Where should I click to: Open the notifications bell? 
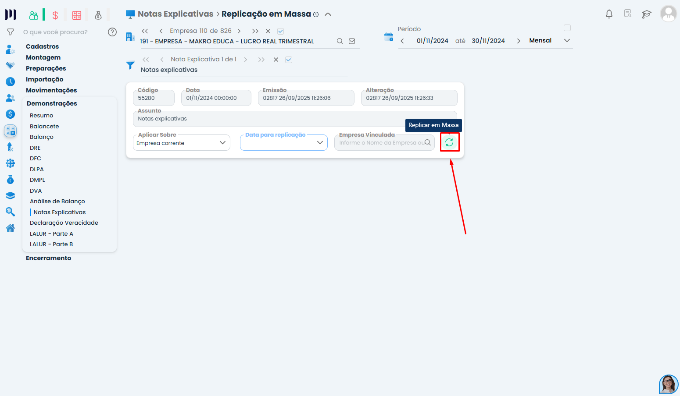pyautogui.click(x=609, y=14)
